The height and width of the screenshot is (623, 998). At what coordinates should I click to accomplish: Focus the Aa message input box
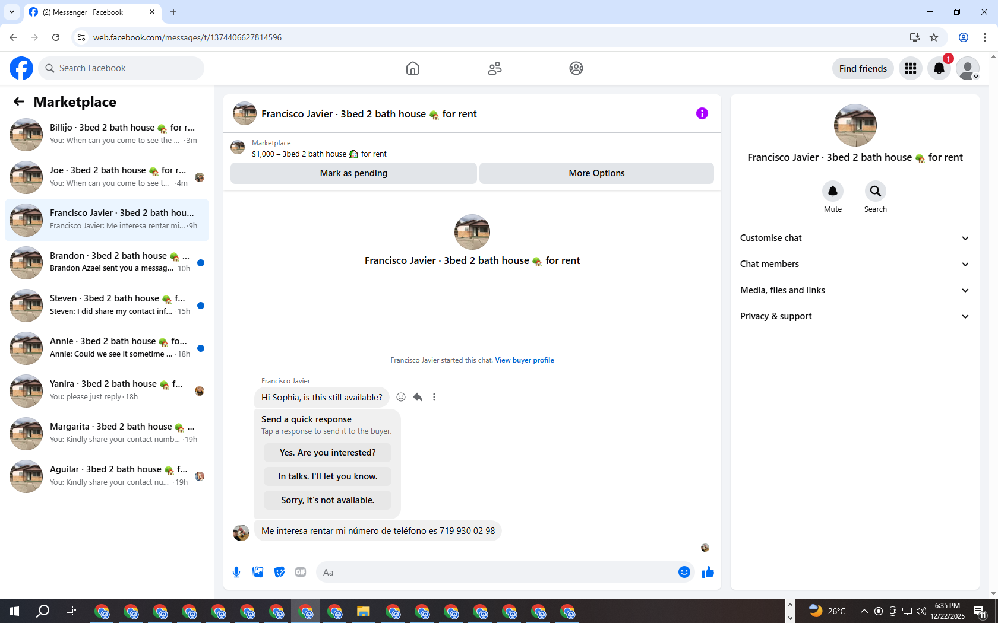496,572
